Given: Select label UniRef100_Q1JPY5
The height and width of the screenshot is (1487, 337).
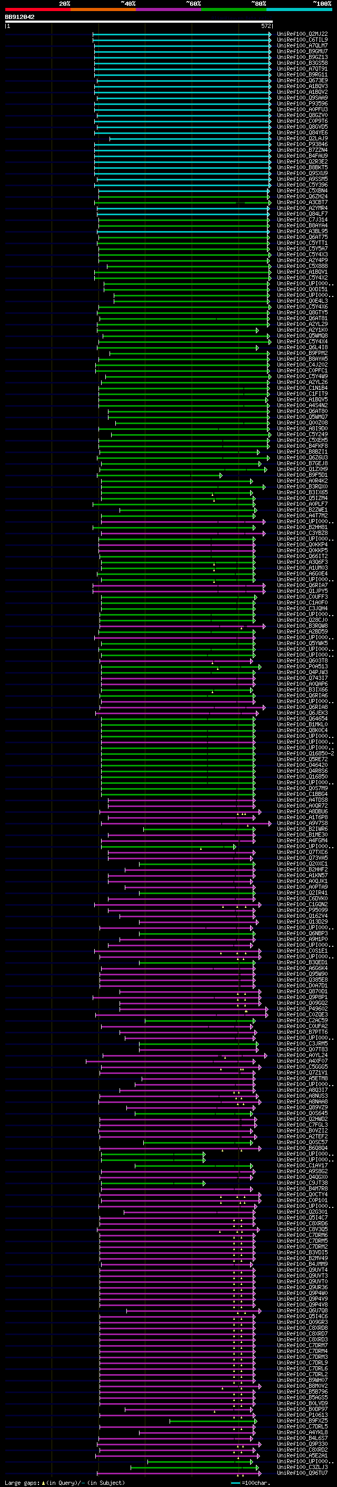Looking at the screenshot, I should click(302, 591).
